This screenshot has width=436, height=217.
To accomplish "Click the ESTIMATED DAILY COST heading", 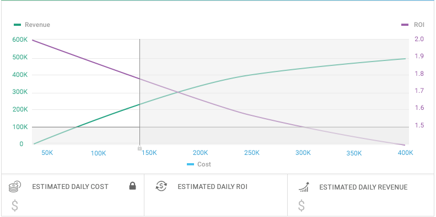I will click(70, 187).
